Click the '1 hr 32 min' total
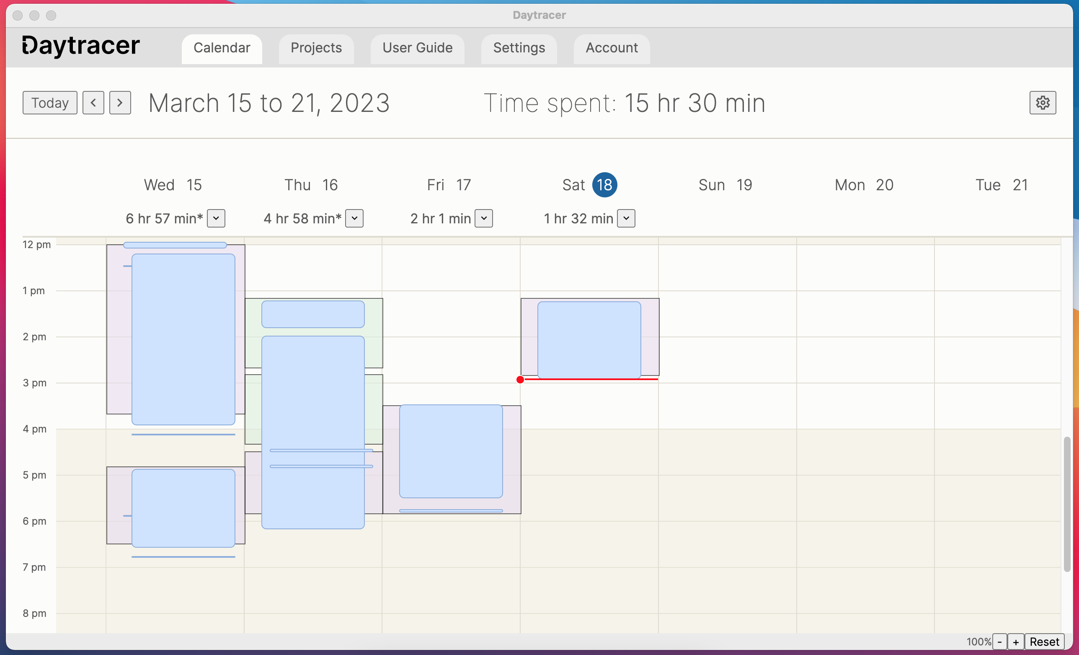1079x655 pixels. (x=578, y=218)
